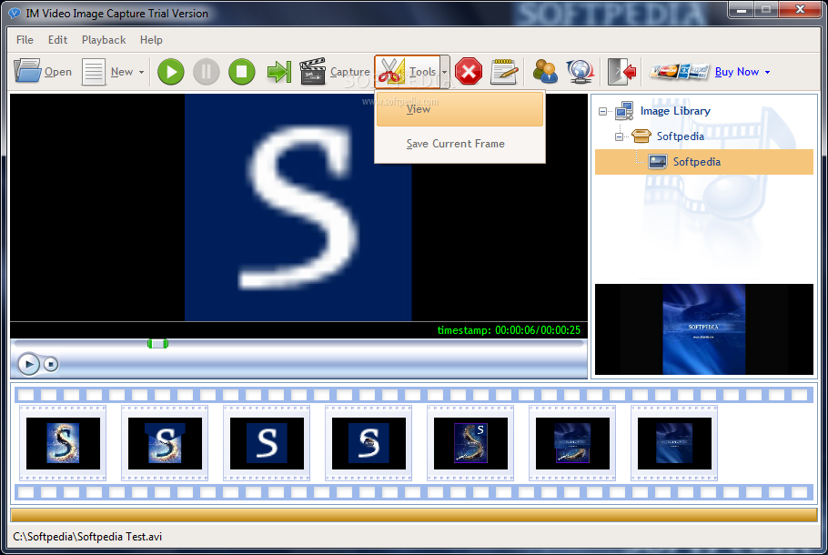Click the Tools scissors icon
Image resolution: width=828 pixels, height=555 pixels.
pos(391,71)
